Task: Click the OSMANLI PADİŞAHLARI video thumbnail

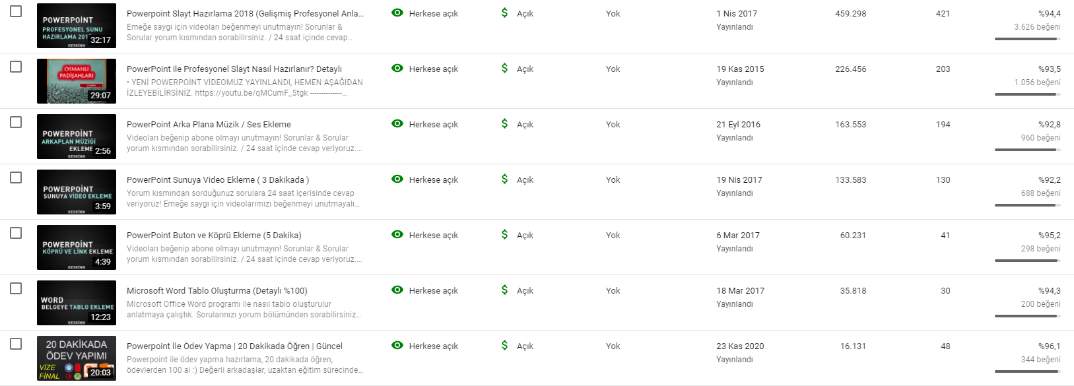Action: (77, 81)
